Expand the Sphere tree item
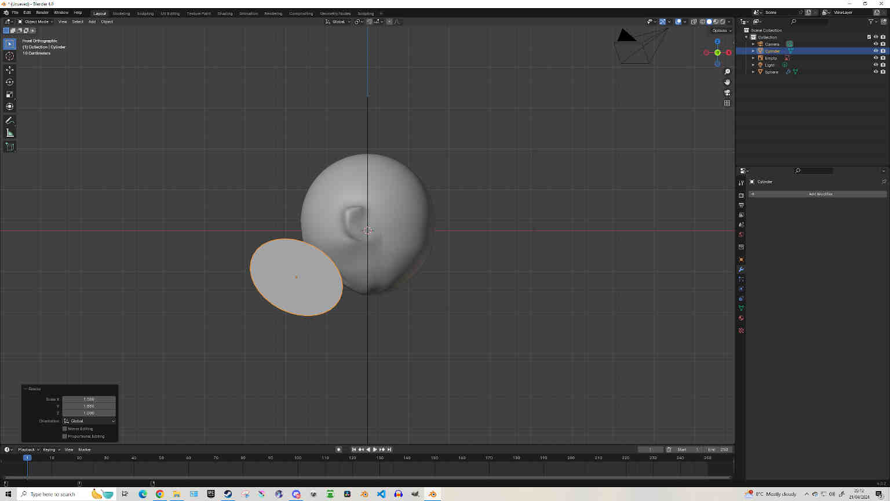The width and height of the screenshot is (890, 501). coord(753,72)
